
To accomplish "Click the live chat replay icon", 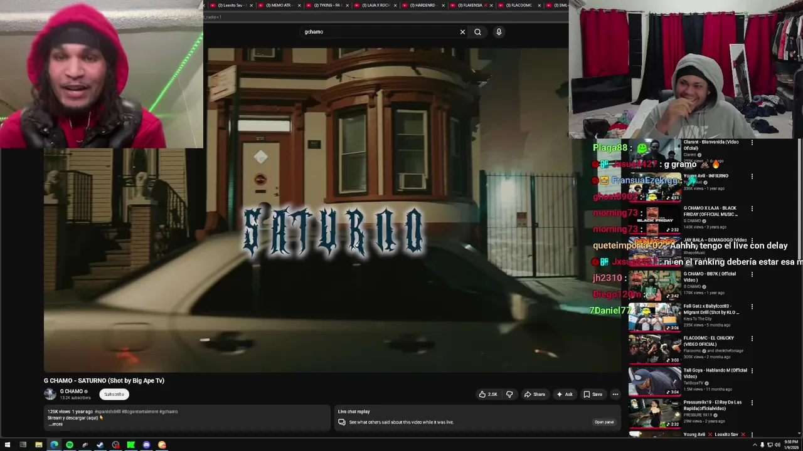I will [342, 422].
